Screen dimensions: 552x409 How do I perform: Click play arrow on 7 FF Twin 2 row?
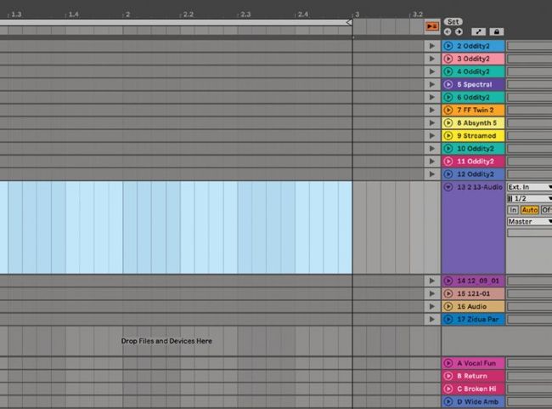432,111
